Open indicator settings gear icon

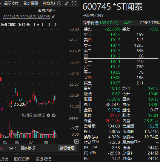point(48,115)
